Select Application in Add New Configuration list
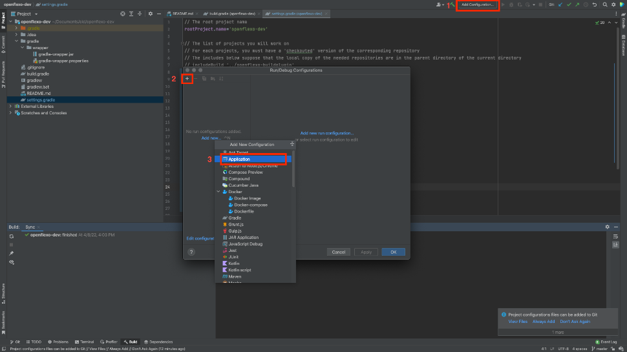This screenshot has width=627, height=352. click(253, 159)
